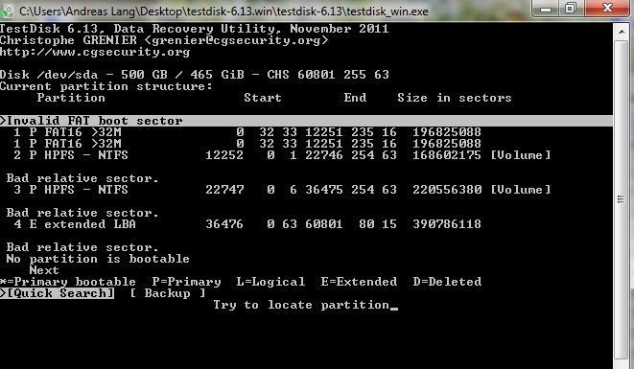Select the Backup option
This screenshot has width=634, height=369.
point(168,293)
